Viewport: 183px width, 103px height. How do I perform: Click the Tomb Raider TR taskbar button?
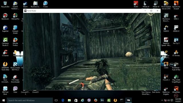point(128,100)
